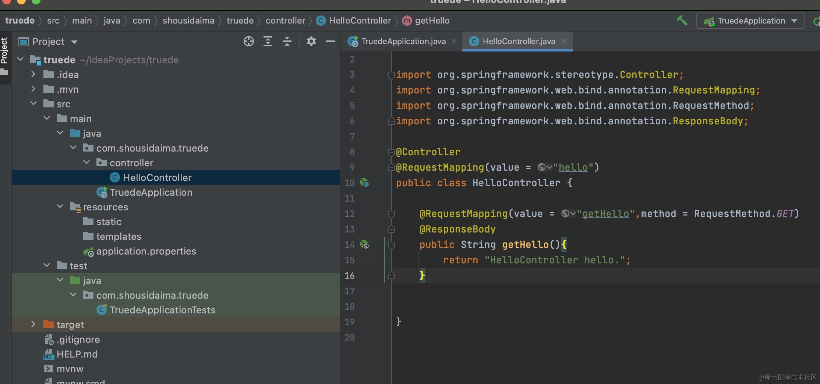Screen dimensions: 820x384
Task: Close the TruedeApplication.java tab
Action: [454, 41]
